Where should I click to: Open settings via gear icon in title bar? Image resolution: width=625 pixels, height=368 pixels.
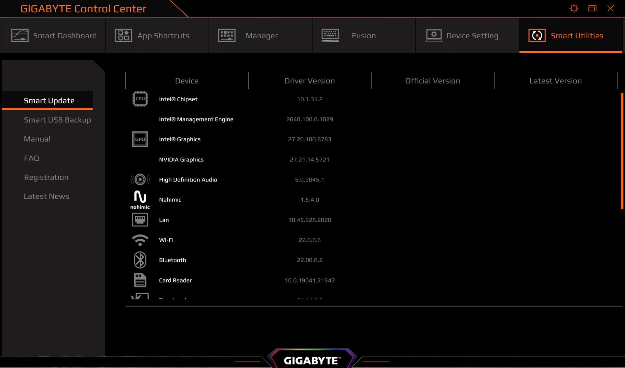(574, 8)
